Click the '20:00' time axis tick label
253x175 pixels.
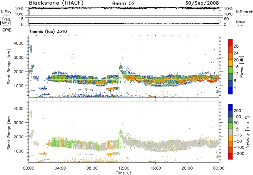coord(187,168)
